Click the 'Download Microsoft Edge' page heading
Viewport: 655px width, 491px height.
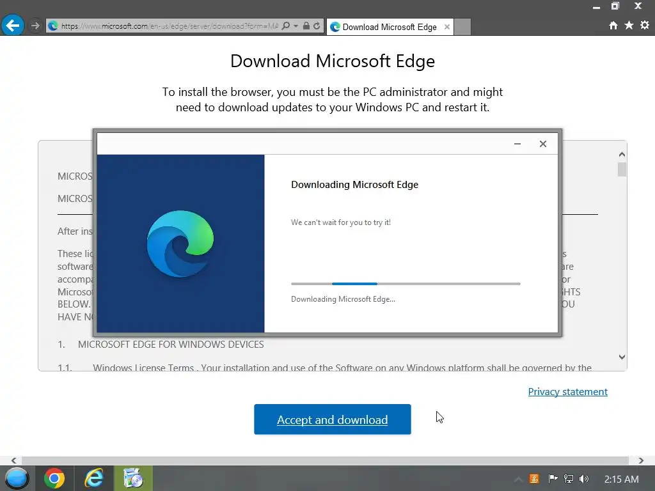tap(333, 61)
